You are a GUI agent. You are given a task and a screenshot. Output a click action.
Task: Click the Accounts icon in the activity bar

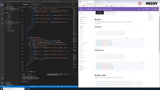[2, 78]
